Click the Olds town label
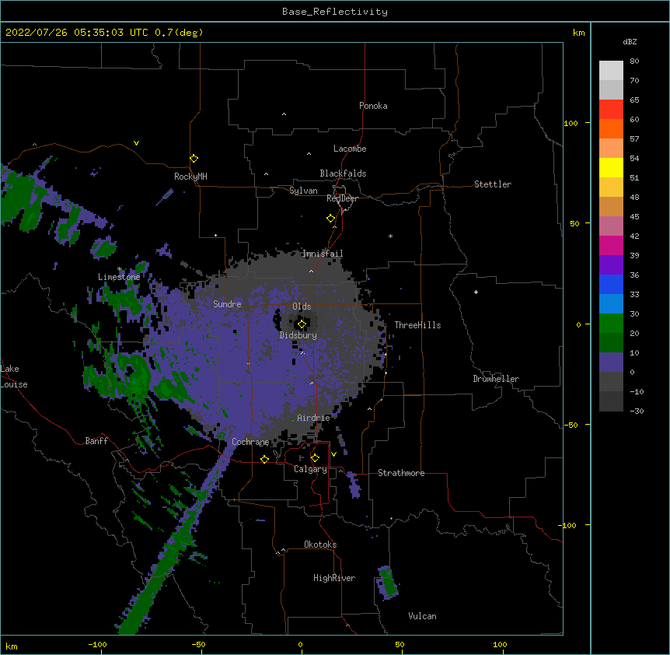The width and height of the screenshot is (670, 655). [302, 306]
